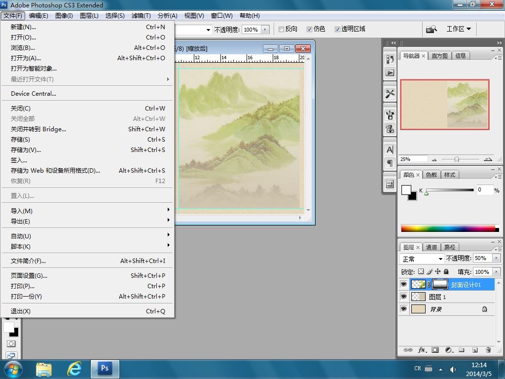This screenshot has height=379, width=505.
Task: Open the Layers panel options menu
Action: (x=498, y=249)
